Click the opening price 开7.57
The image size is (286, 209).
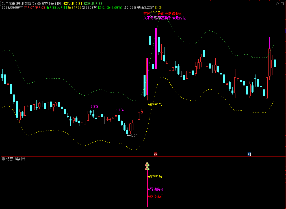pos(29,8)
